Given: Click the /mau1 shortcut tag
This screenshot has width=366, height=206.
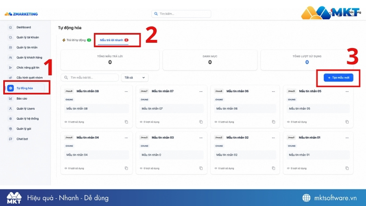Looking at the screenshot, I should click(291, 138).
